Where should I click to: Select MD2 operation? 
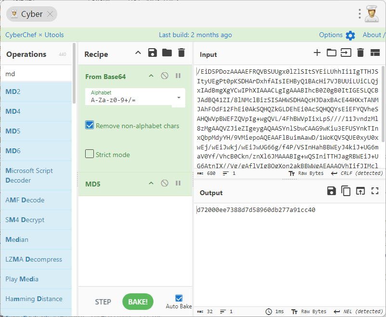36,92
